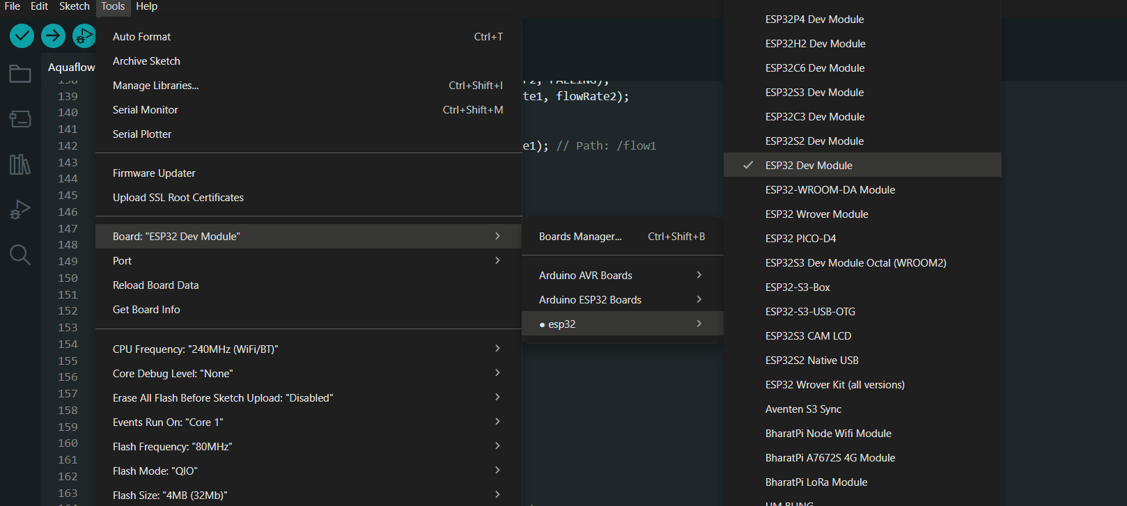Open the Sketchbook folder sidebar icon
1127x506 pixels.
pos(20,74)
